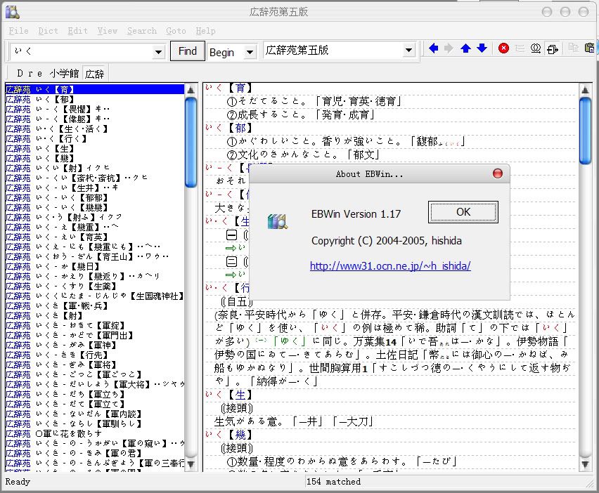Select the い‐く【偉躯】 result row
Viewport: 599px width, 493px height.
pyautogui.click(x=95, y=119)
